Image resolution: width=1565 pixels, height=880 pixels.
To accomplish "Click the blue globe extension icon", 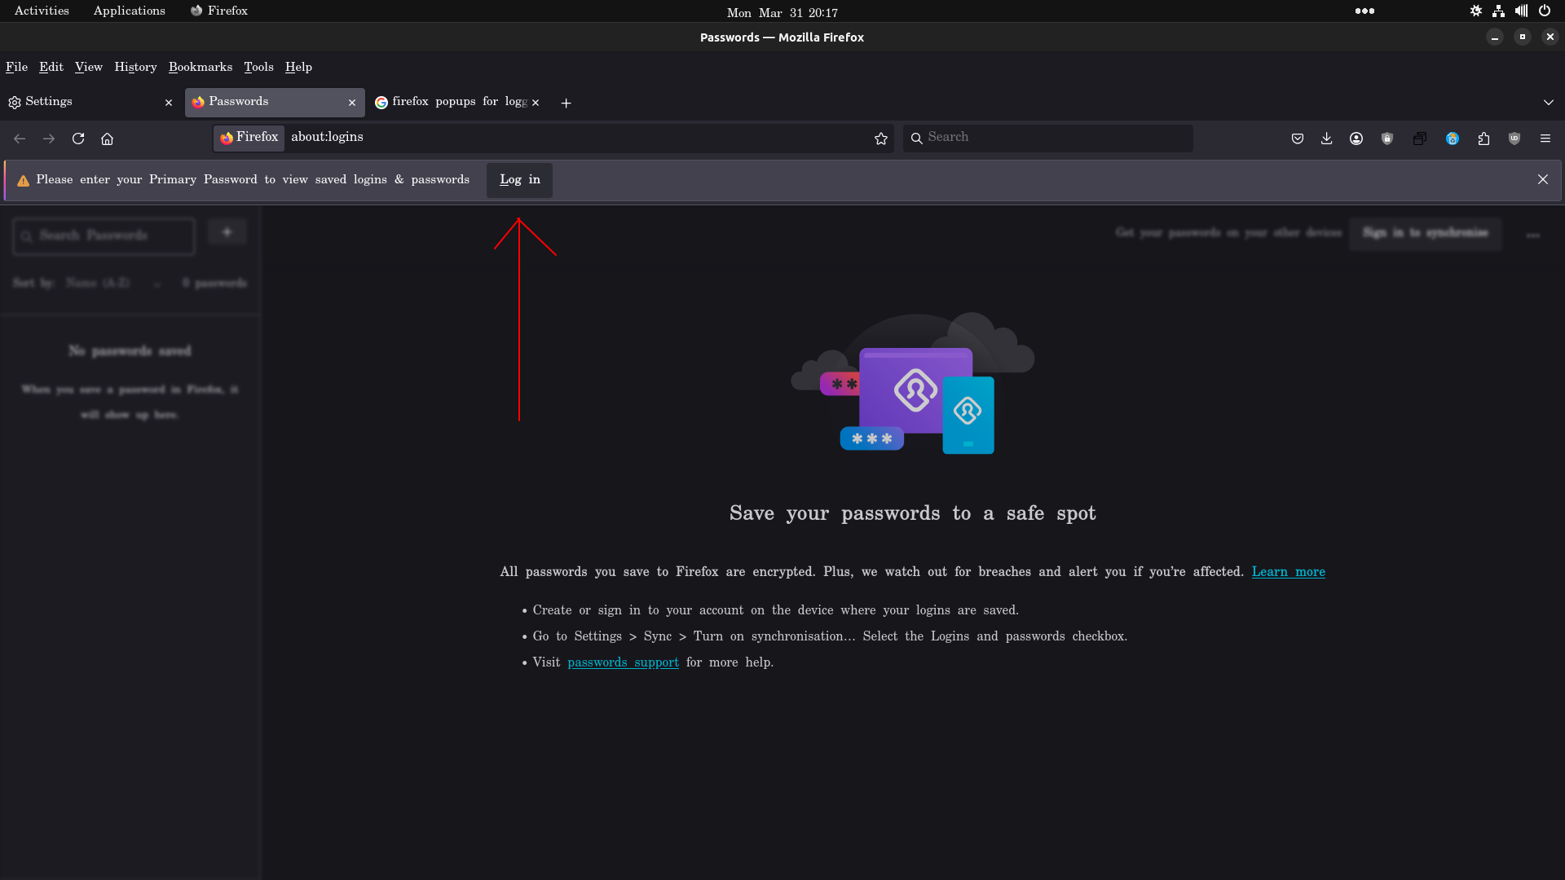I will click(x=1453, y=139).
